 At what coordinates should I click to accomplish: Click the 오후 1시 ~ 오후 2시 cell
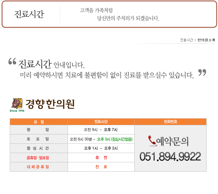[101, 148]
